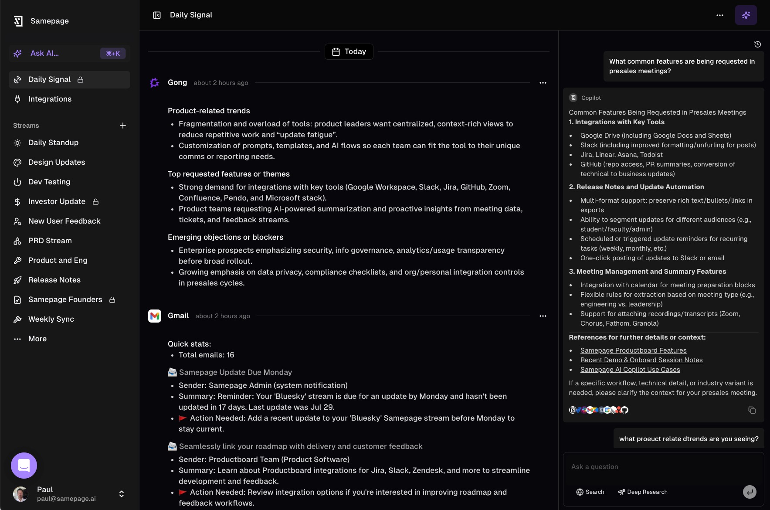Screen dimensions: 770x510
Task: Open the Dev Testing stream
Action: pos(70,182)
